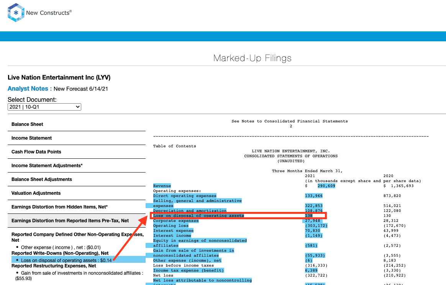Click highlighted Other expense (income), net label

[187, 260]
